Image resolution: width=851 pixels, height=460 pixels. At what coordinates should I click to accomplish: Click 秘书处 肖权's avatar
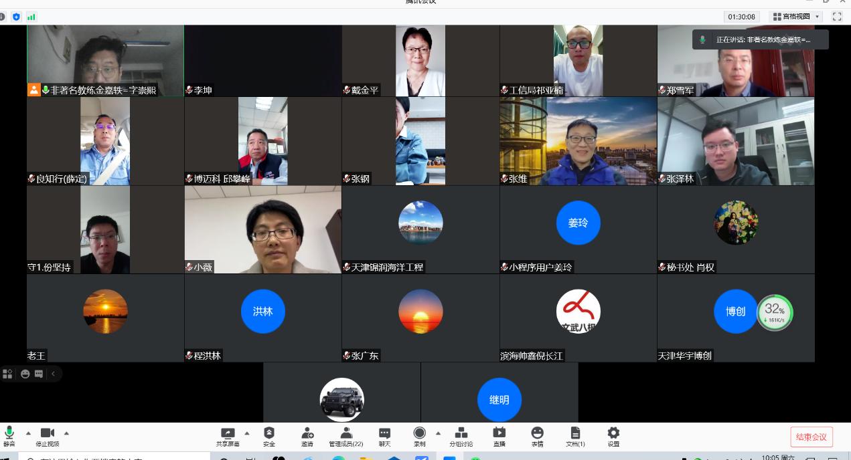point(736,223)
